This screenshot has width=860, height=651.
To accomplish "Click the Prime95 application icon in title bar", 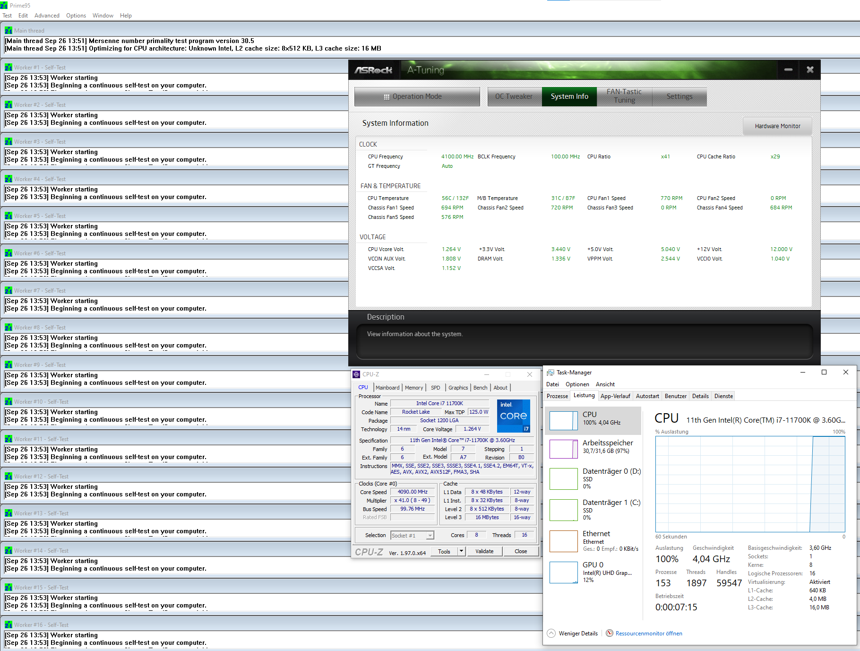I will coord(4,5).
